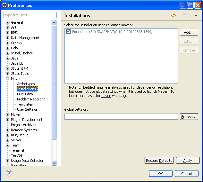Expand the Mylyn tree node
The image size is (203, 182).
click(7, 115)
